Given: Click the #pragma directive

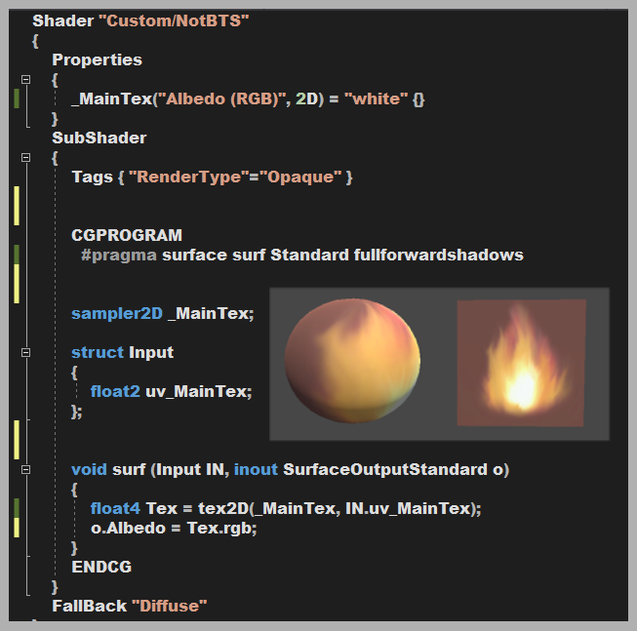Looking at the screenshot, I should tap(119, 256).
